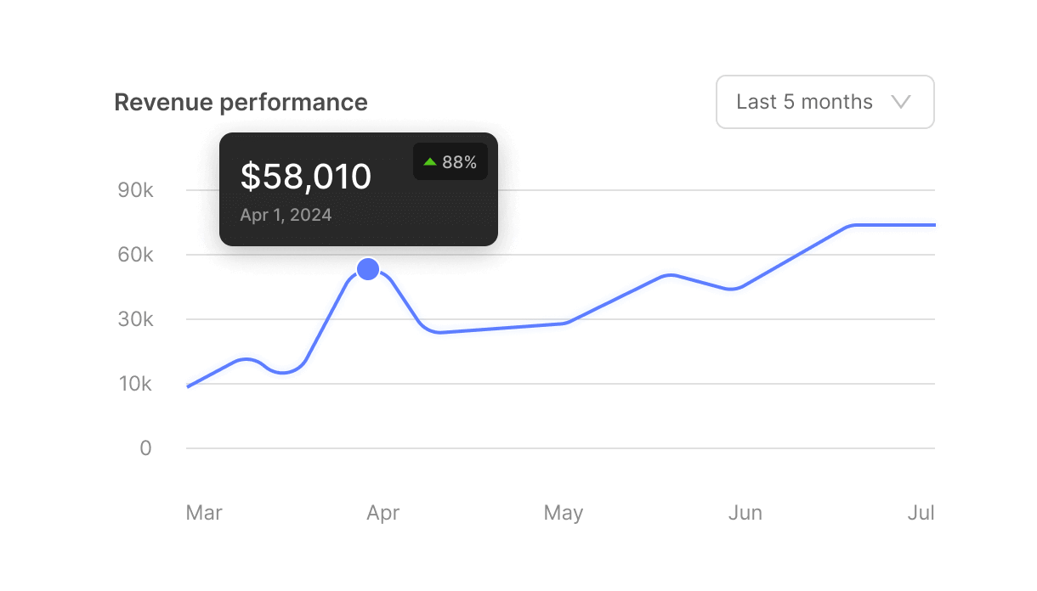
Task: Select the Apr 1, 2024 date text
Action: point(286,215)
